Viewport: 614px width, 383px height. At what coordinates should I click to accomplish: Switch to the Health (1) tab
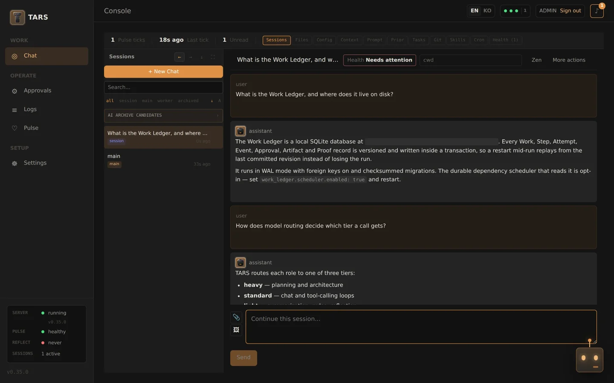[x=505, y=40]
